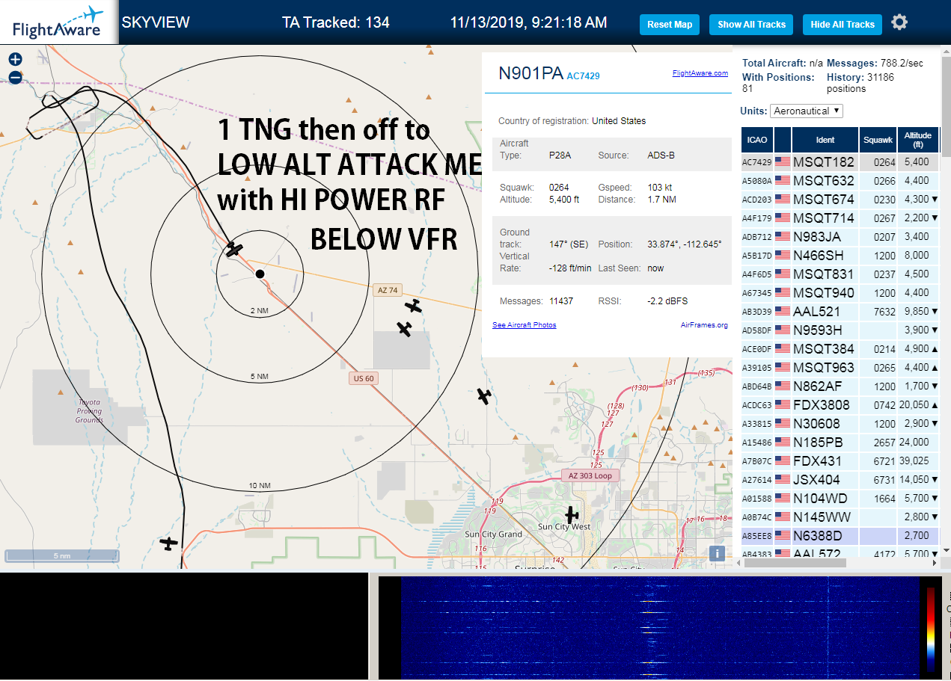
Task: Click the US flag in N6388D row
Action: click(783, 535)
